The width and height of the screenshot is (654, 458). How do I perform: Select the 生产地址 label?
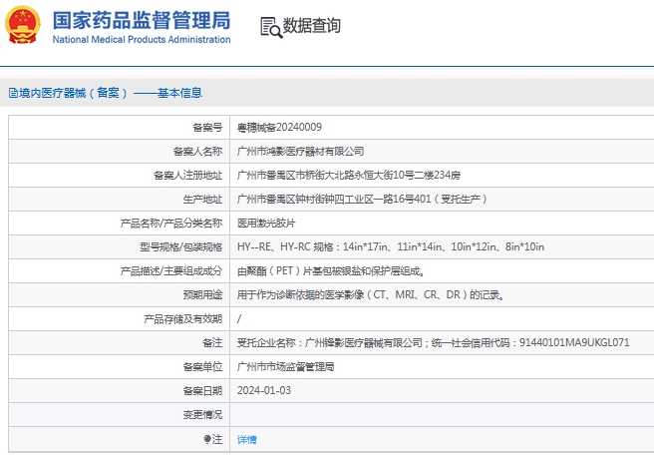pyautogui.click(x=202, y=200)
